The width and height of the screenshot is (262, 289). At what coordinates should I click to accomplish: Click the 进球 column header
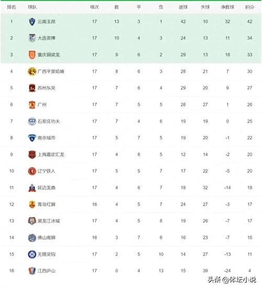pyautogui.click(x=183, y=7)
